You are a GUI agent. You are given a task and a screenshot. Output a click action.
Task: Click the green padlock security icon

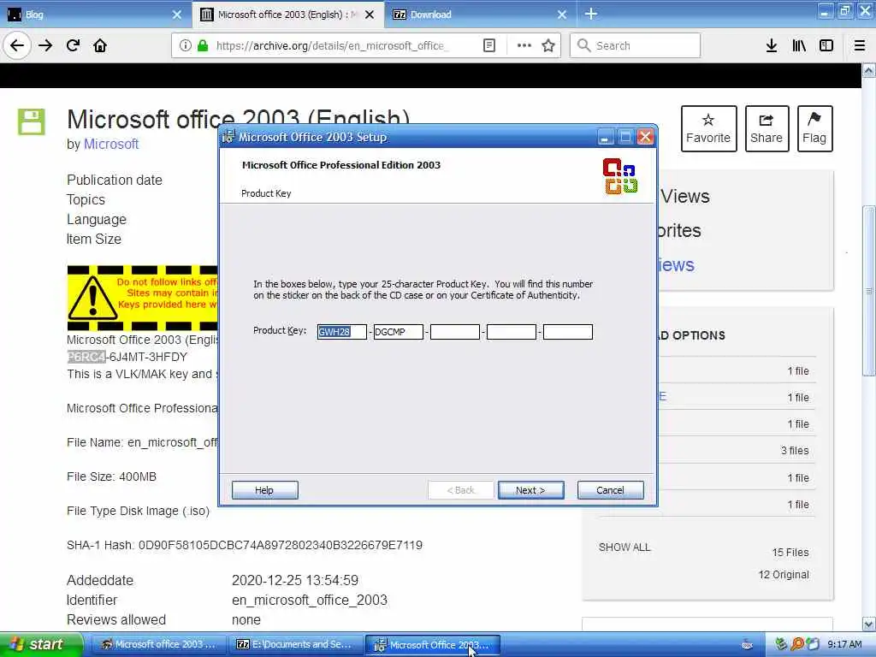pos(203,46)
